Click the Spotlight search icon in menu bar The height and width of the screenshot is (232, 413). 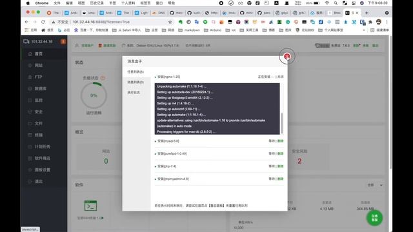[x=336, y=3]
